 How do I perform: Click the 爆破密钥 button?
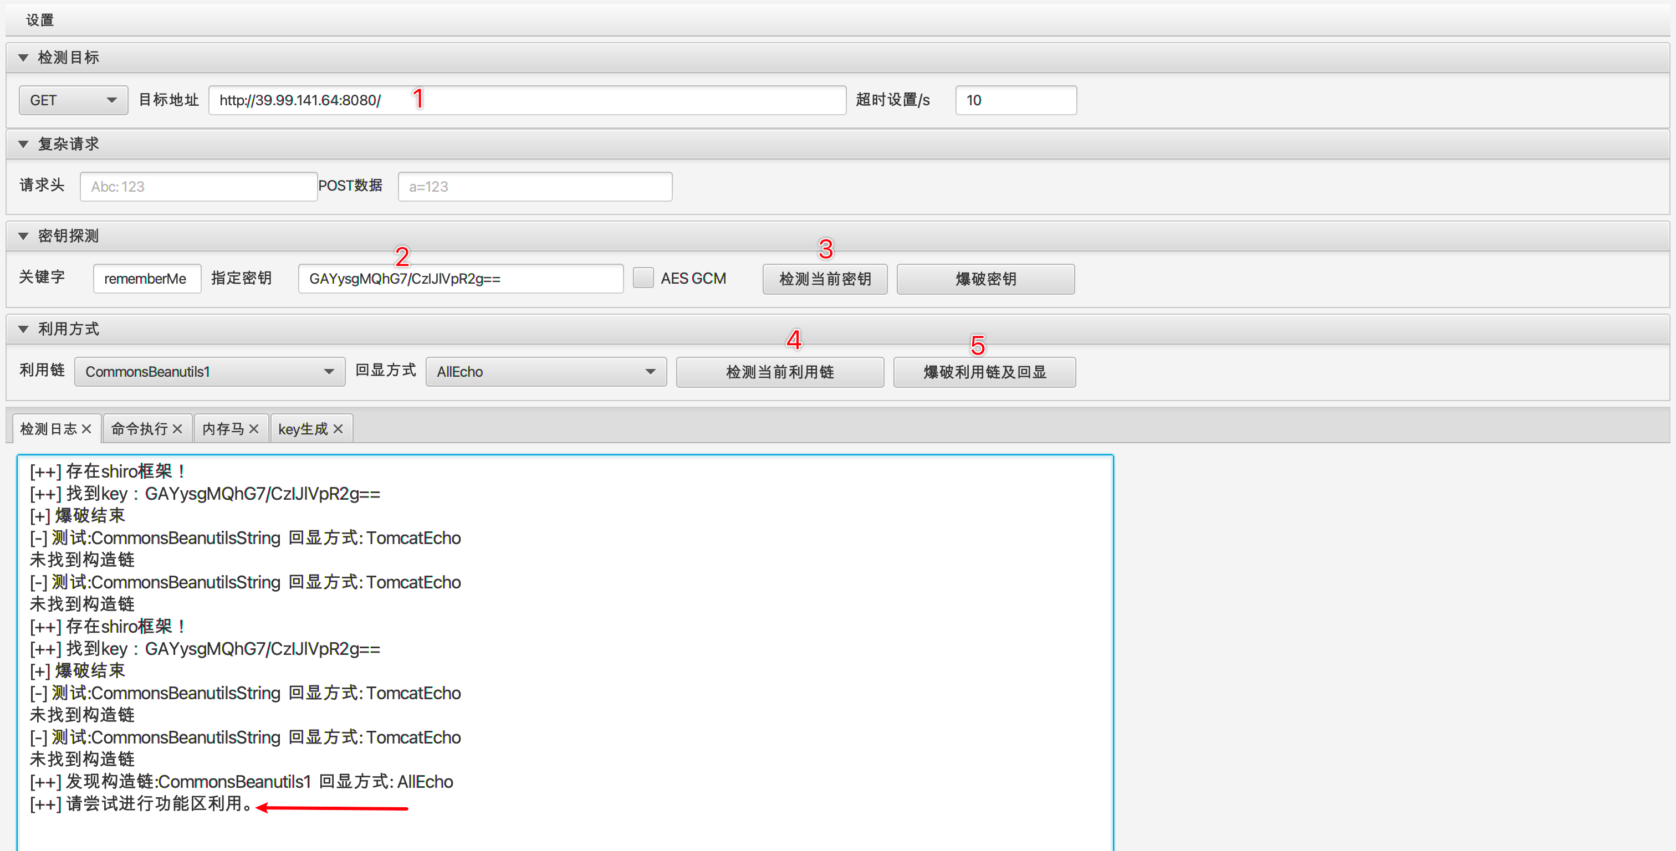[x=985, y=279]
